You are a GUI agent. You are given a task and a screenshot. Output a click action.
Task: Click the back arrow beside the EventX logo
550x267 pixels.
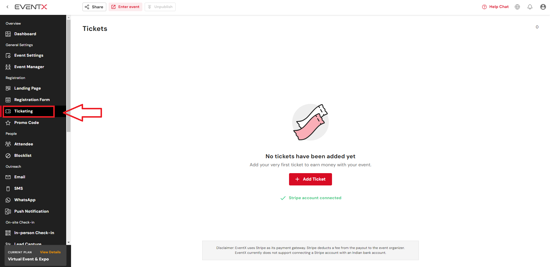click(7, 7)
